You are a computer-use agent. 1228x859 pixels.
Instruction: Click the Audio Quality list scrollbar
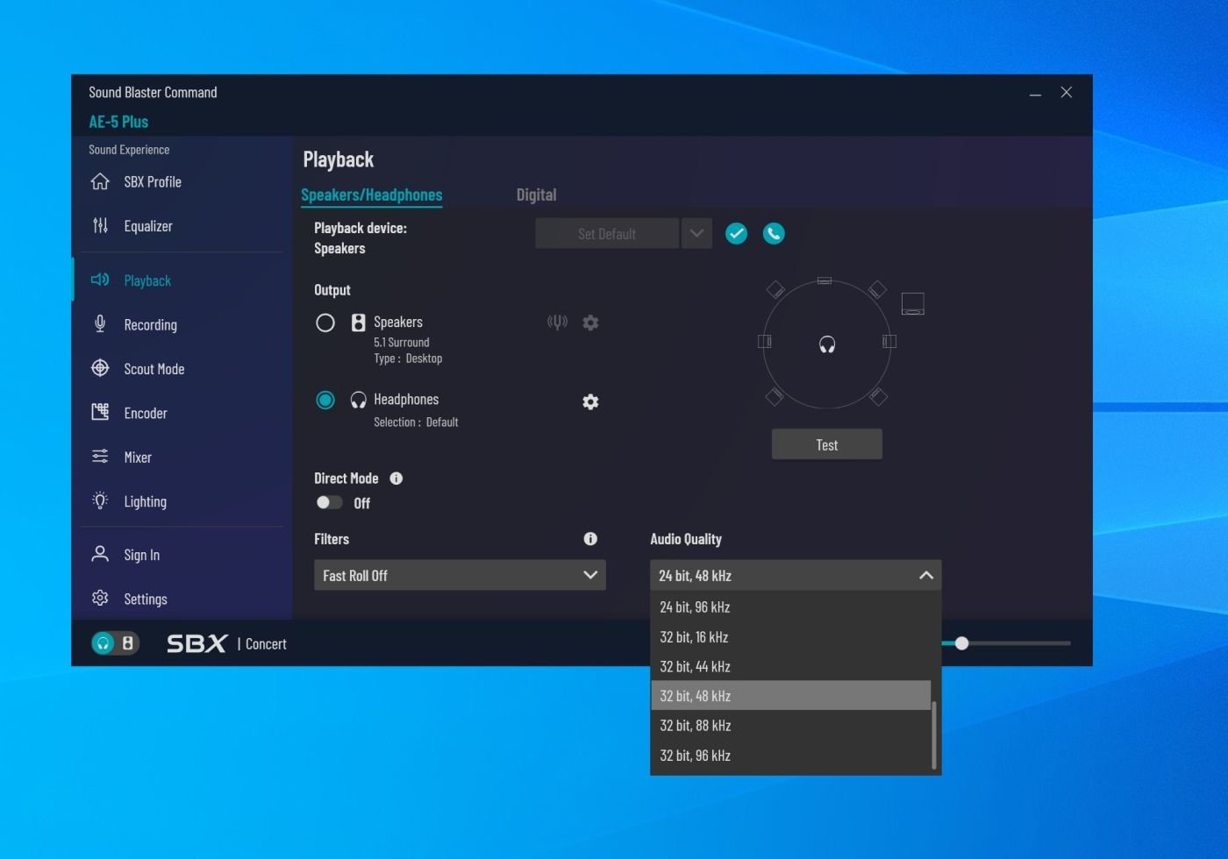[x=935, y=735]
